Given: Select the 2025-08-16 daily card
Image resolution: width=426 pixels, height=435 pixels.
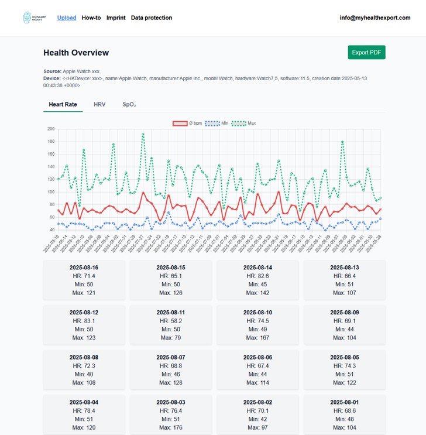Looking at the screenshot, I should tap(84, 280).
